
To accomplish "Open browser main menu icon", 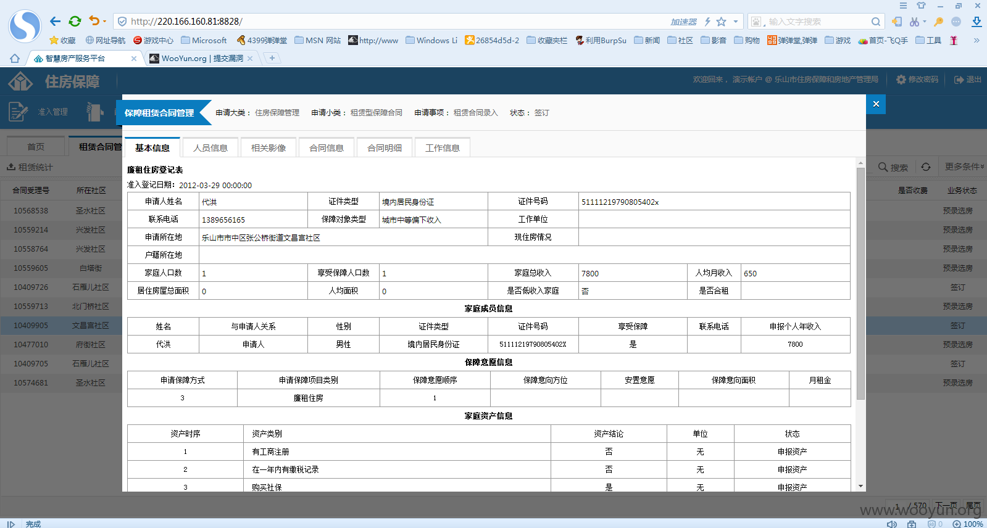I will pyautogui.click(x=903, y=6).
